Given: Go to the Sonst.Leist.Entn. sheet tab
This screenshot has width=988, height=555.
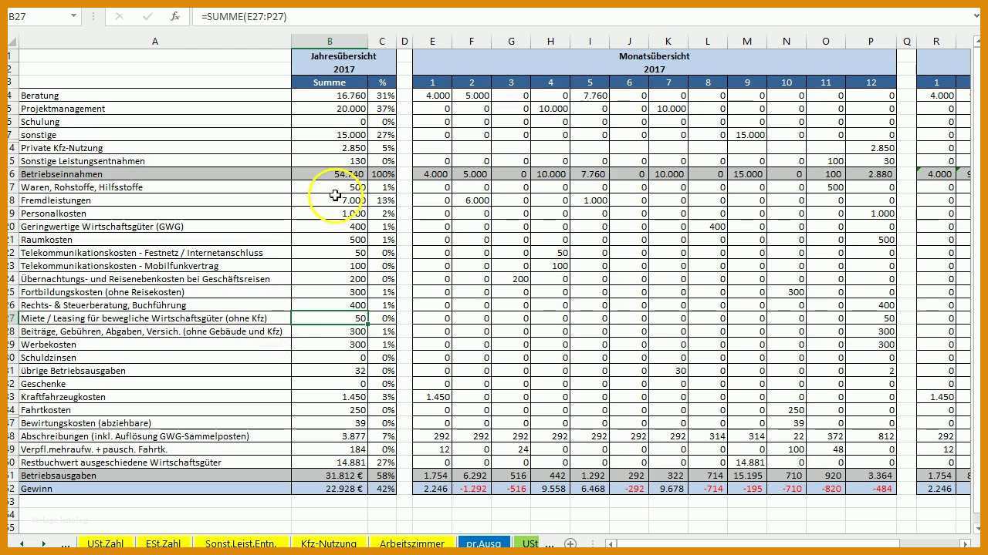Looking at the screenshot, I should (240, 543).
